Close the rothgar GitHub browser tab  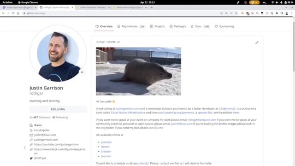point(72,7)
